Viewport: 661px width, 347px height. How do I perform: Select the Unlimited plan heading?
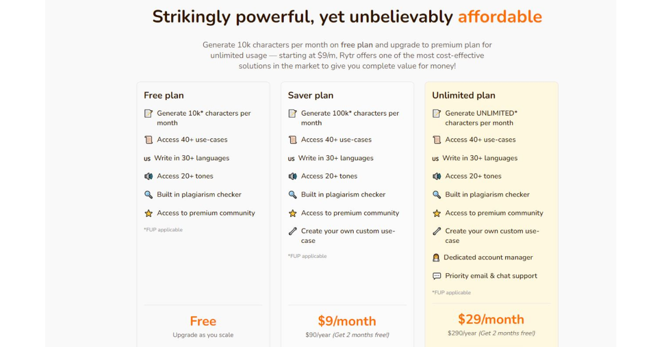[463, 95]
